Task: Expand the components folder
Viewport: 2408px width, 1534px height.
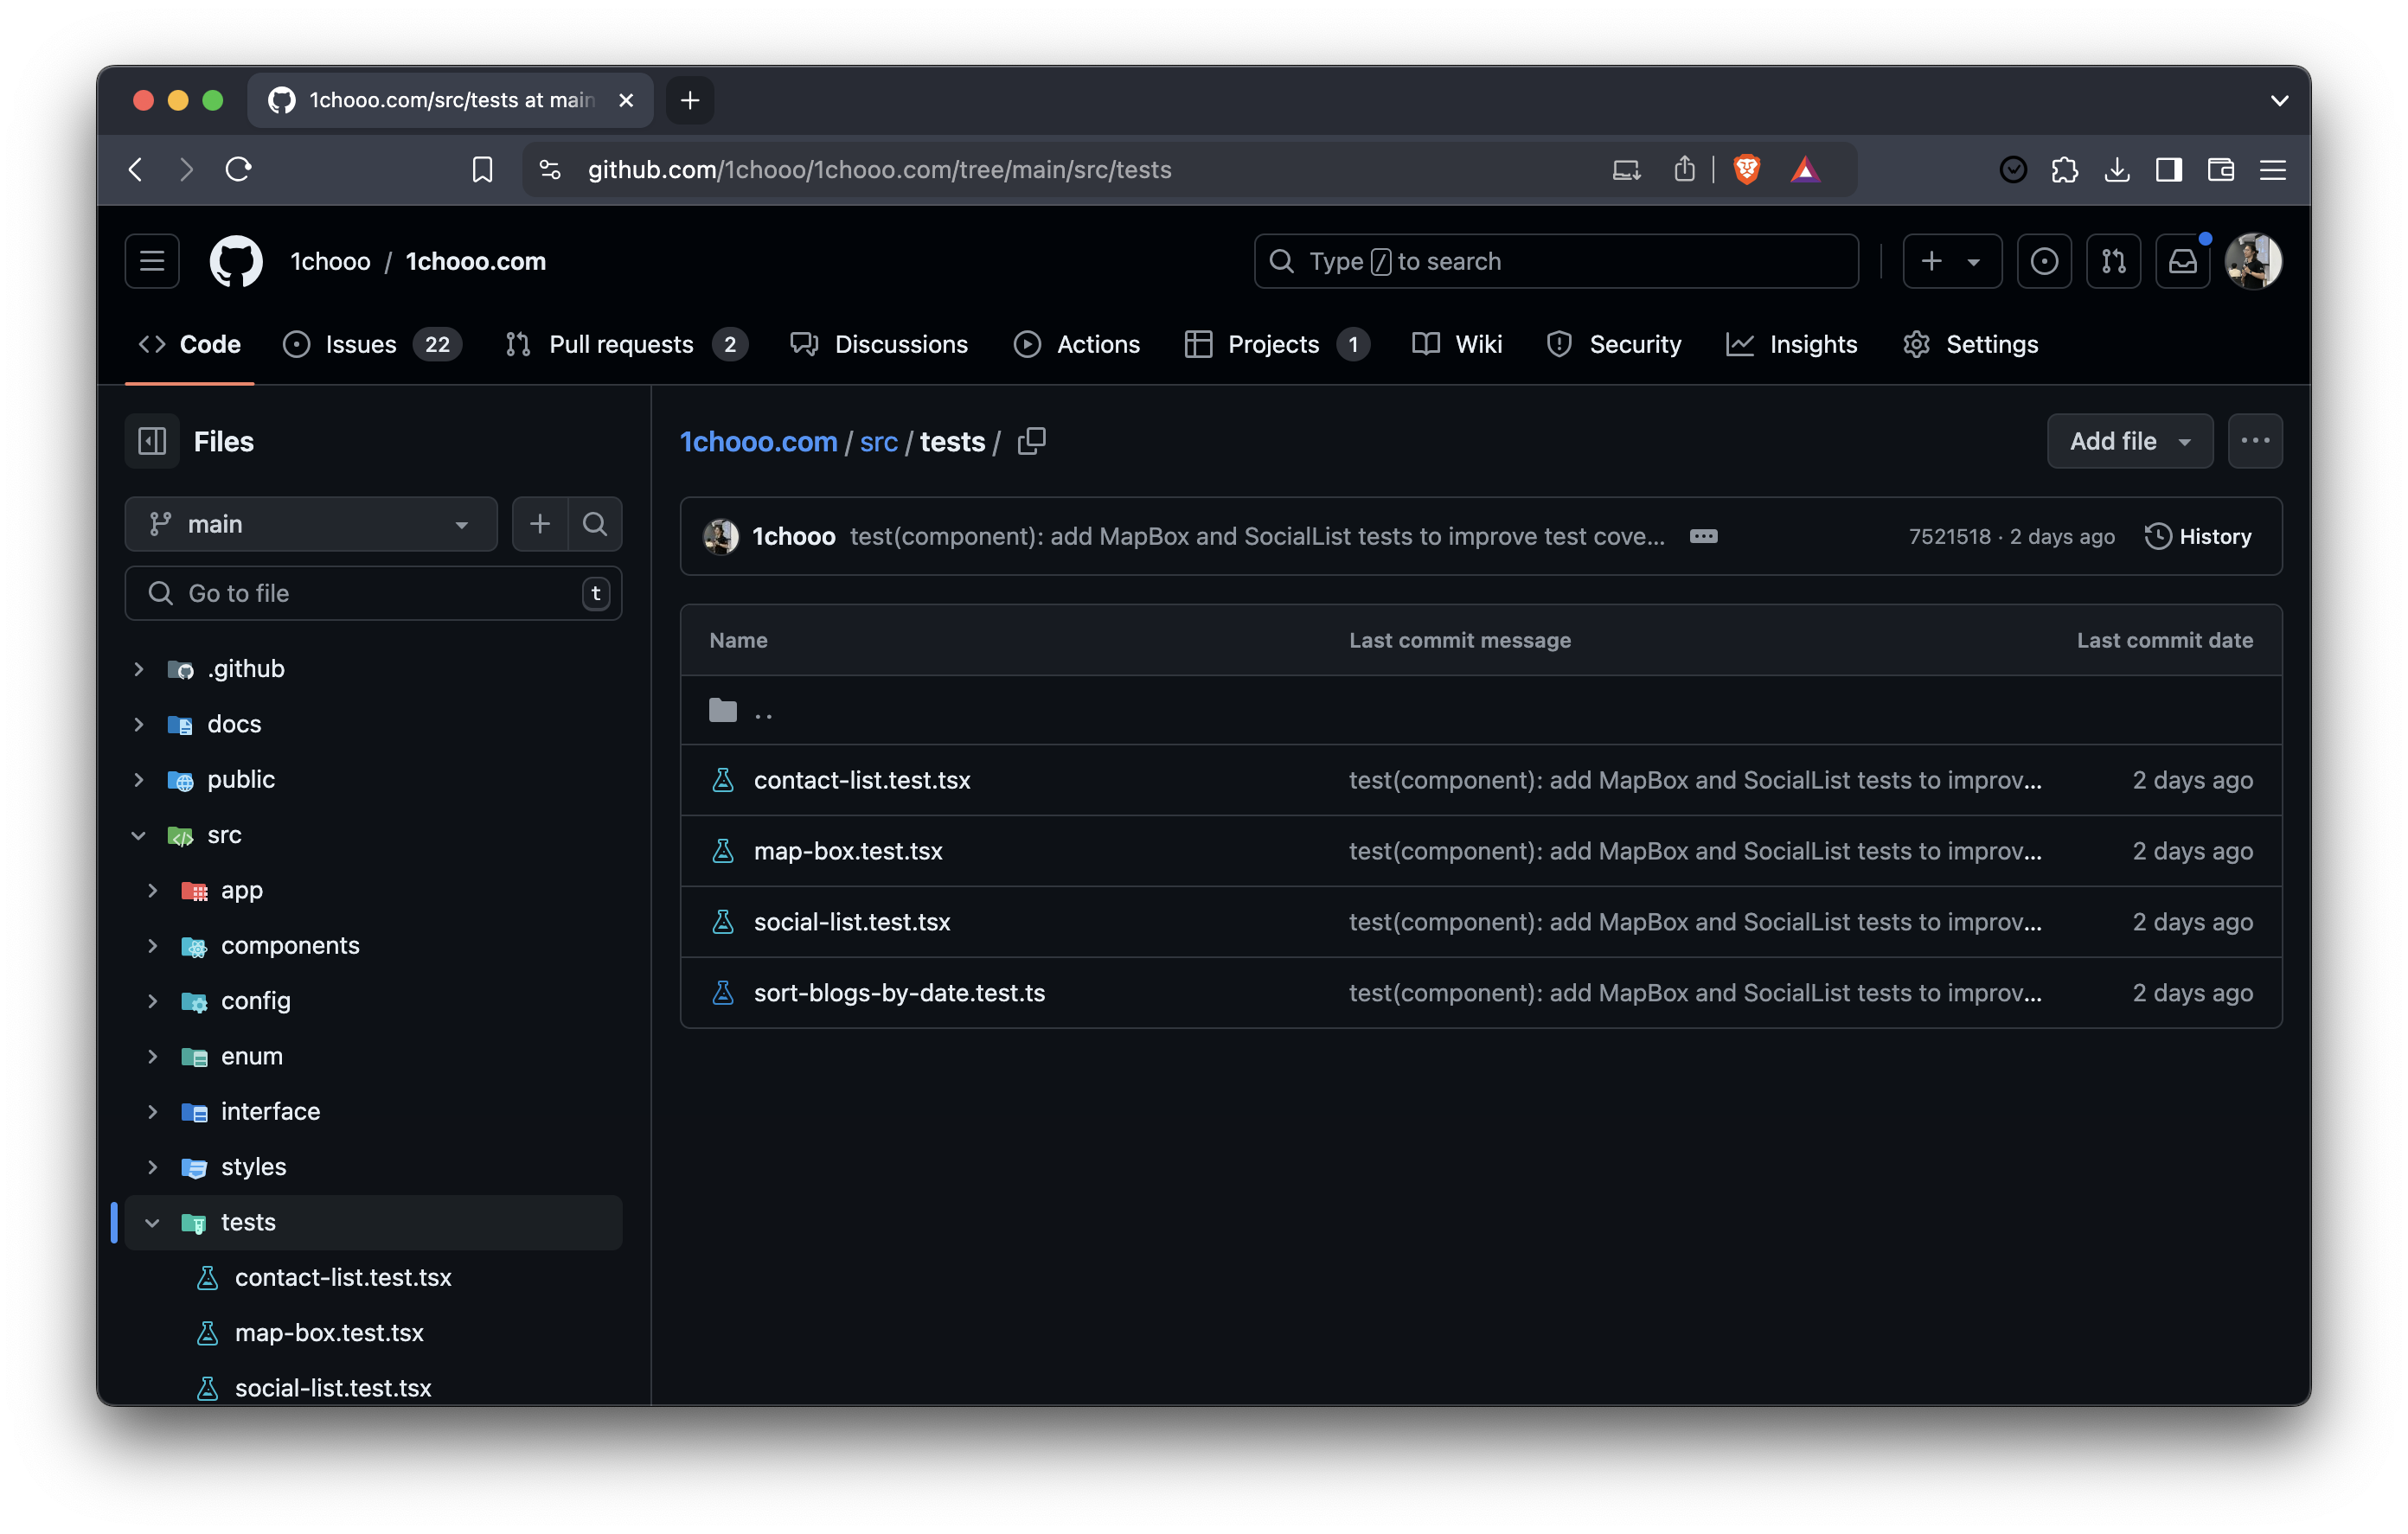Action: click(153, 946)
